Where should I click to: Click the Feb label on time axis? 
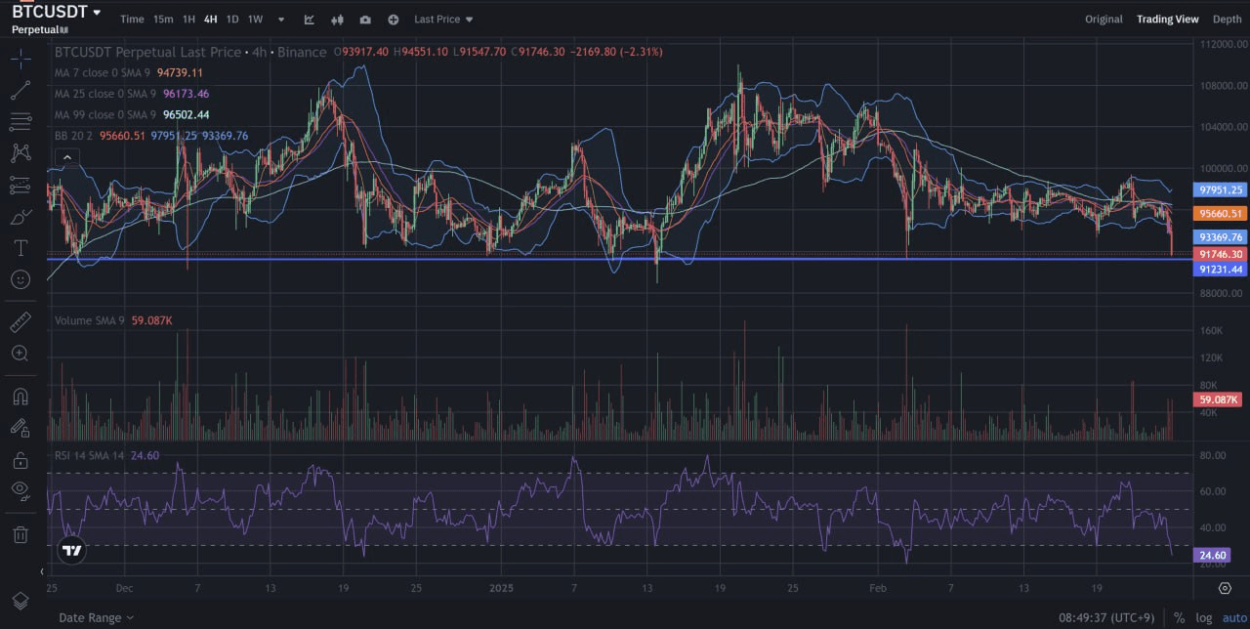coord(877,589)
